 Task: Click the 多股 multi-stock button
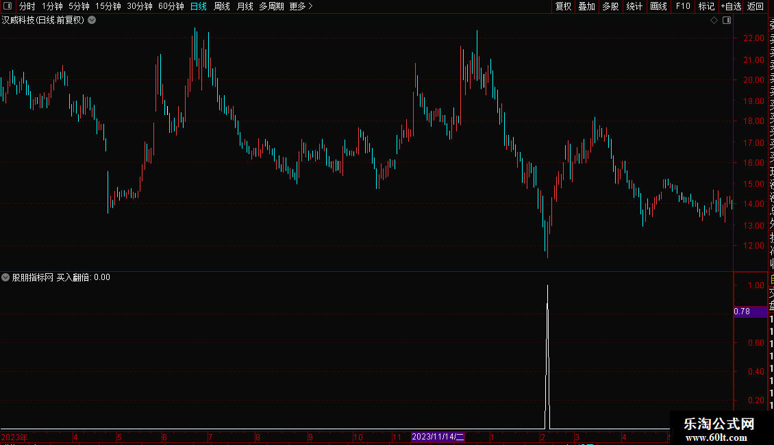610,6
